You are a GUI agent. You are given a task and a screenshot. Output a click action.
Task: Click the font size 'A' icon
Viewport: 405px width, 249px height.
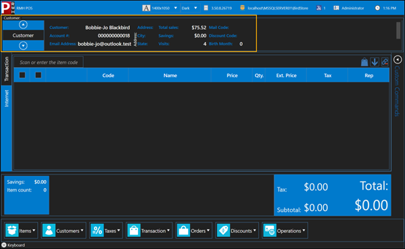[x=146, y=8]
